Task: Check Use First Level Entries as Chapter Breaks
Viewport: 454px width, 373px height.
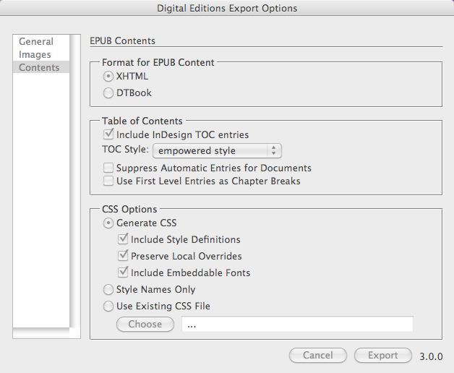Action: pyautogui.click(x=109, y=181)
